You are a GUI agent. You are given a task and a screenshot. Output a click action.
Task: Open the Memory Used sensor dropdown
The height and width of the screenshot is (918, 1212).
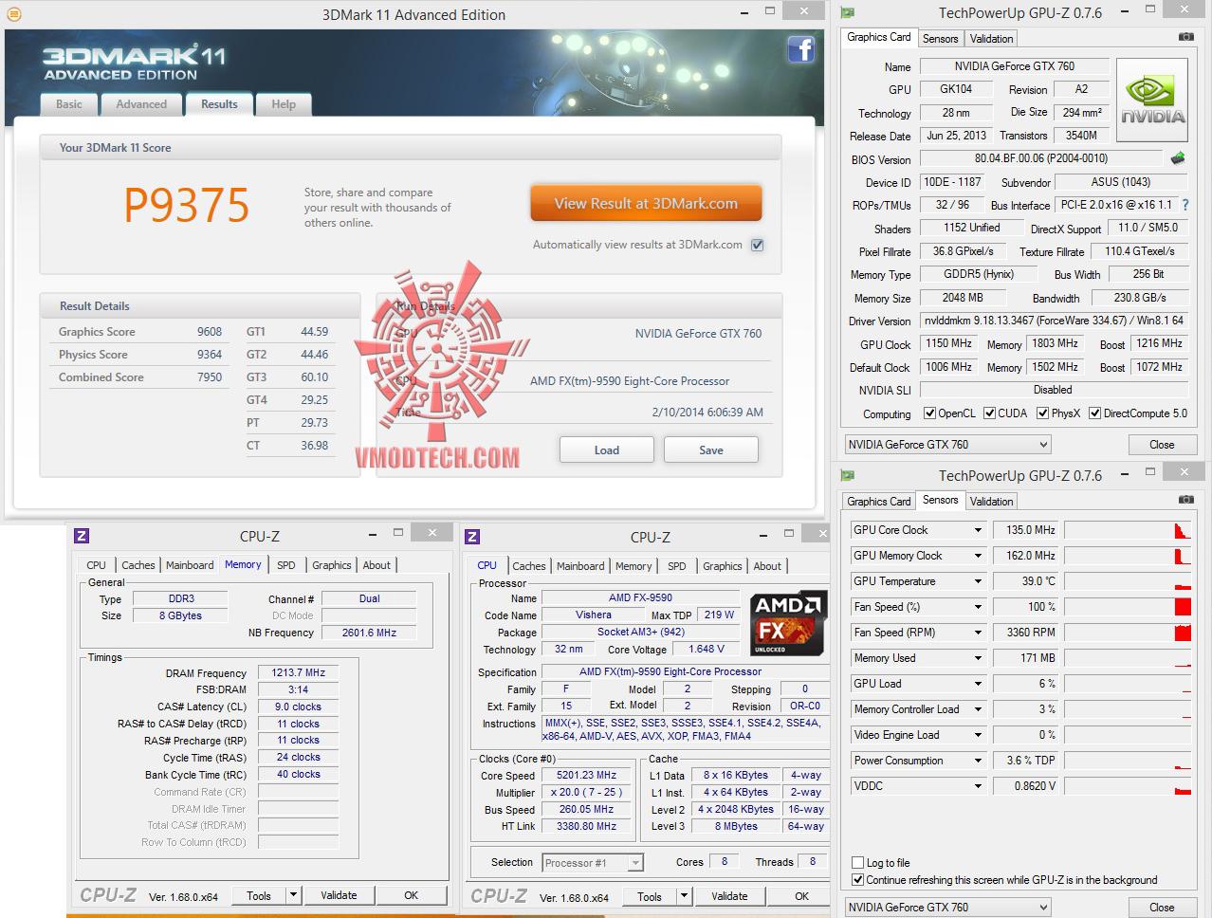(978, 658)
